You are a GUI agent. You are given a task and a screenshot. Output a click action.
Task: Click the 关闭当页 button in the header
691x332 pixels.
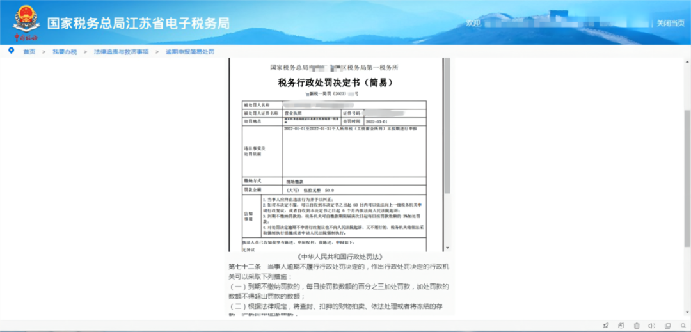point(671,23)
